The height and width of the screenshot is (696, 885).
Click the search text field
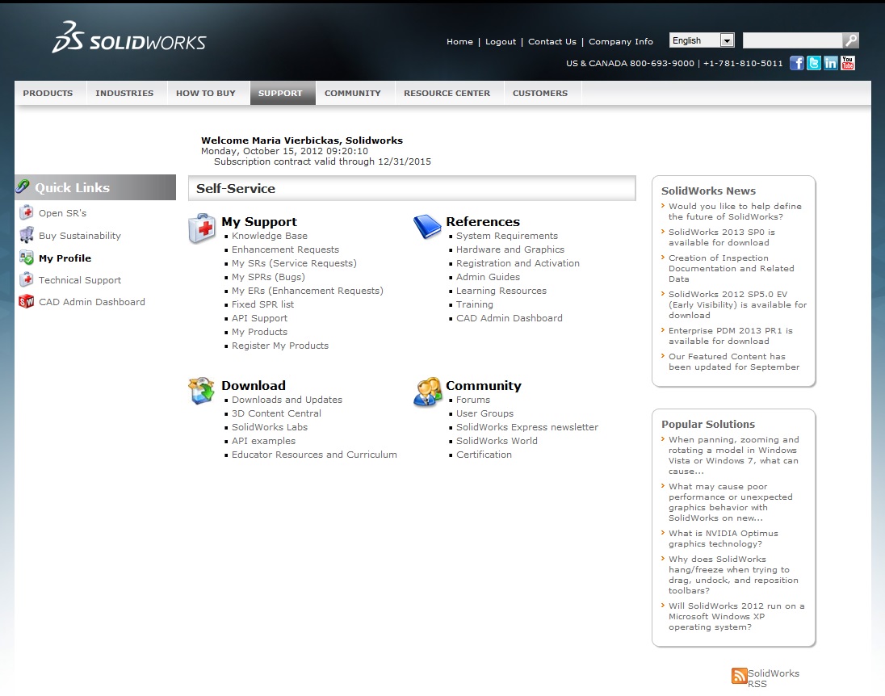click(x=791, y=40)
